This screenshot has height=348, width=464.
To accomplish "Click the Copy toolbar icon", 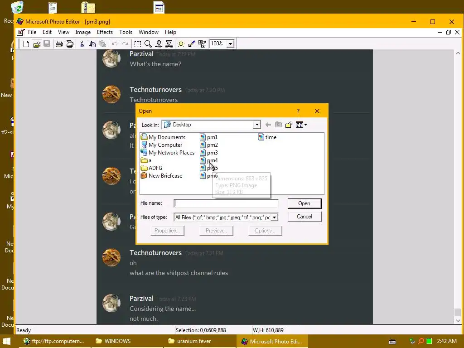I will click(92, 44).
